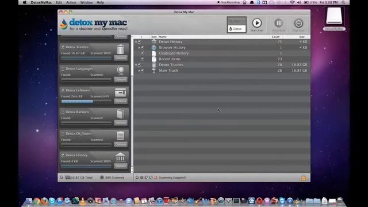This screenshot has width=368, height=207.
Task: Open Google Chrome from the dock
Action: coord(37,201)
